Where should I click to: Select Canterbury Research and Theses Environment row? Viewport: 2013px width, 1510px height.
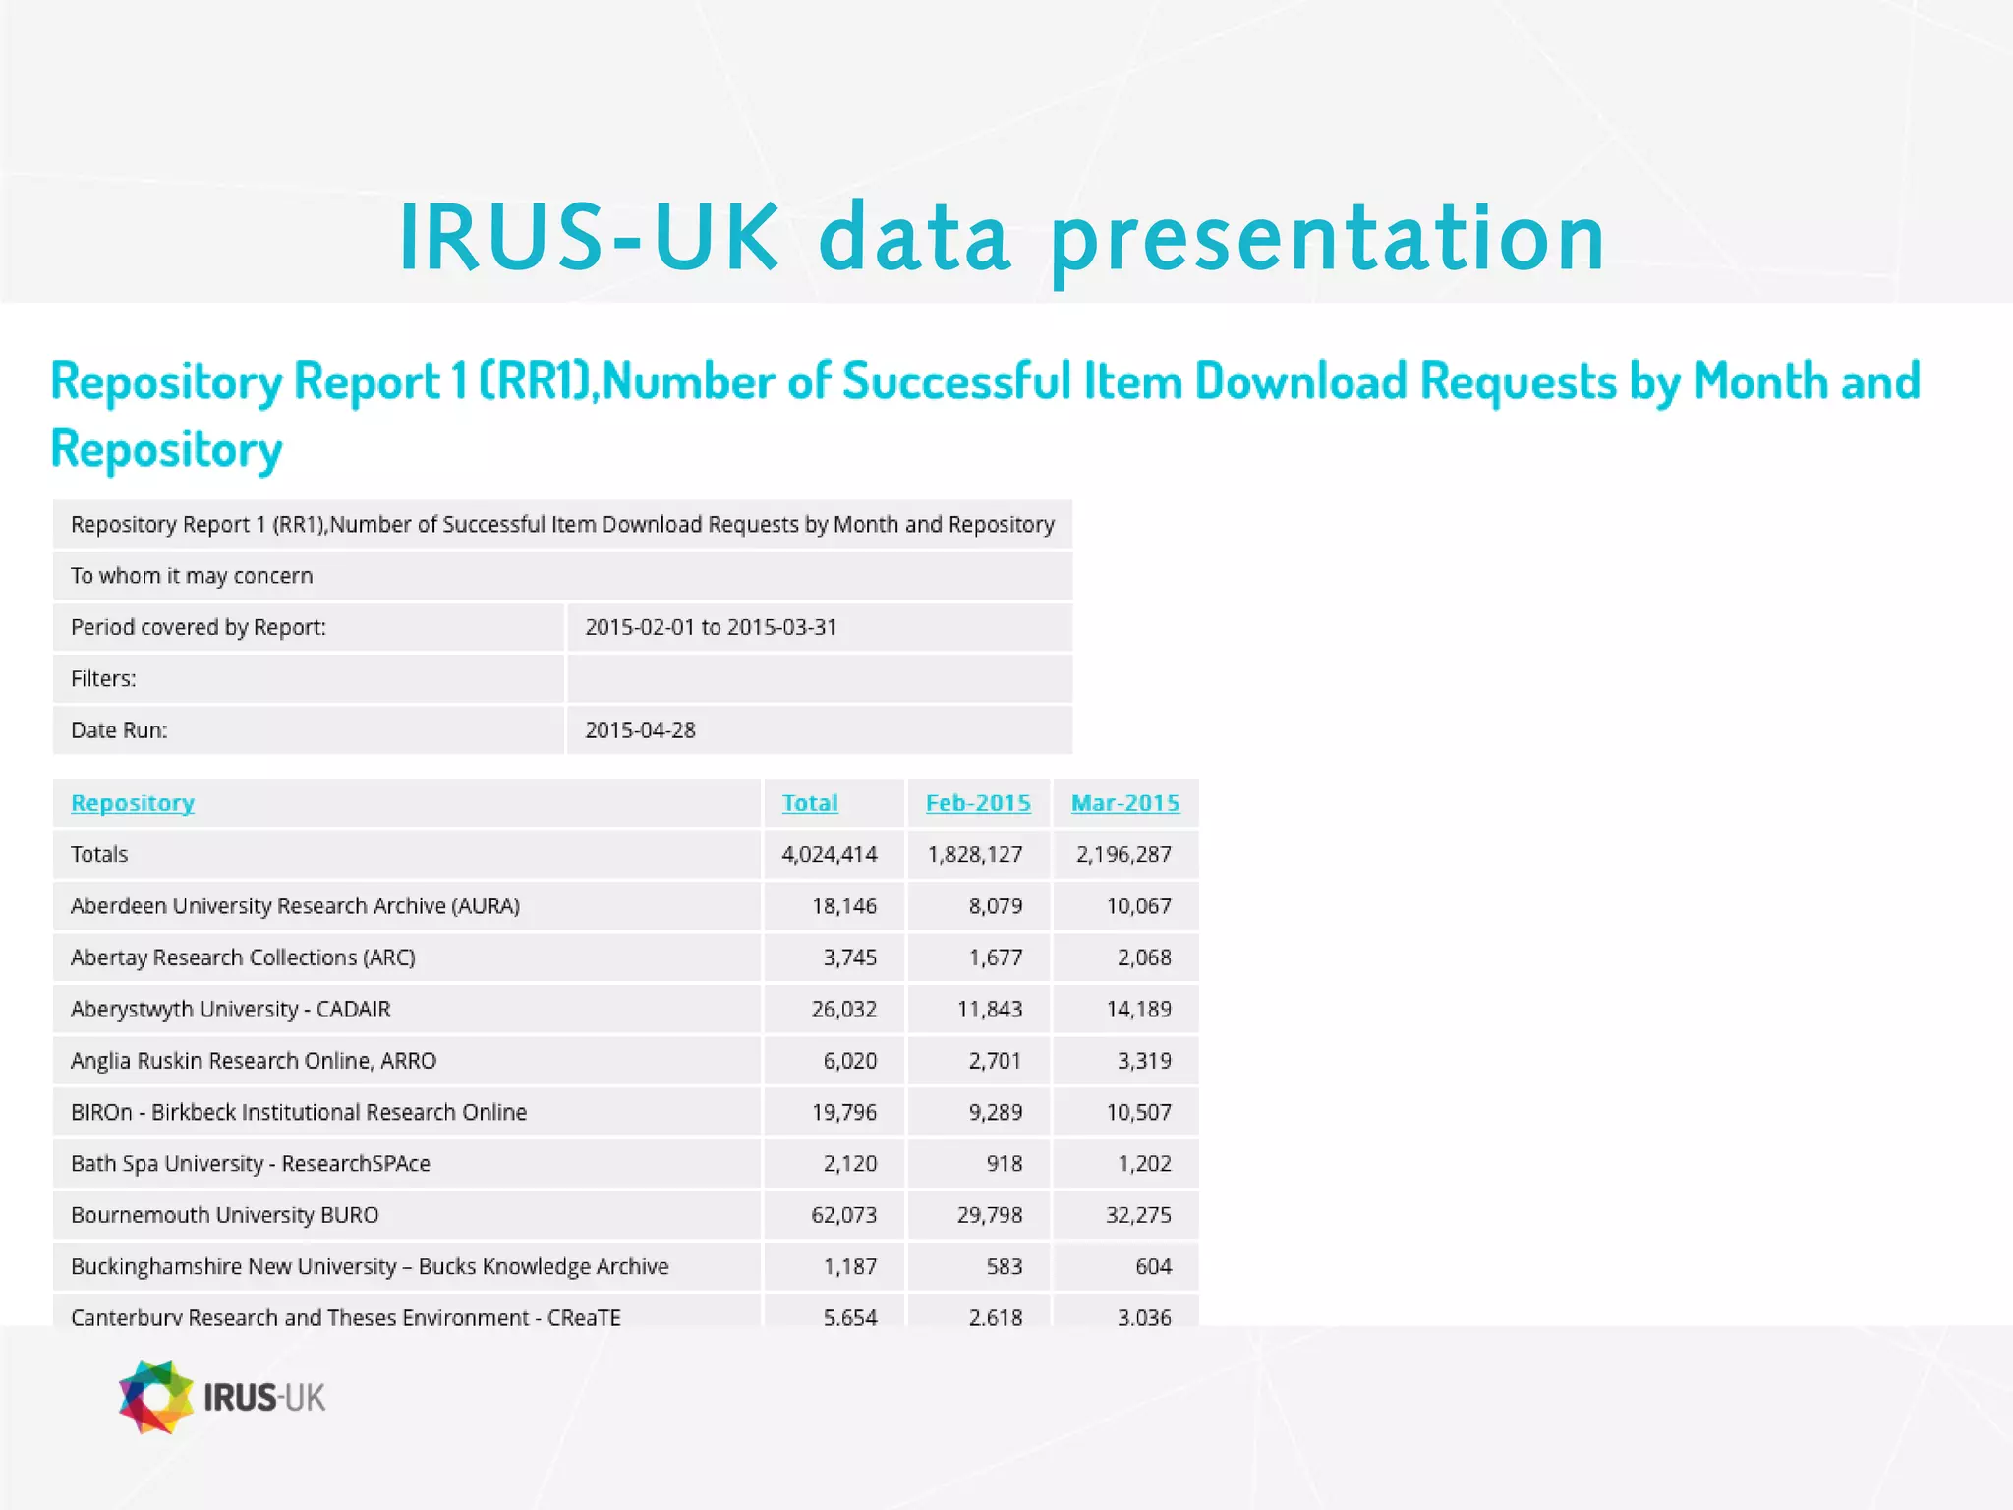click(626, 1310)
